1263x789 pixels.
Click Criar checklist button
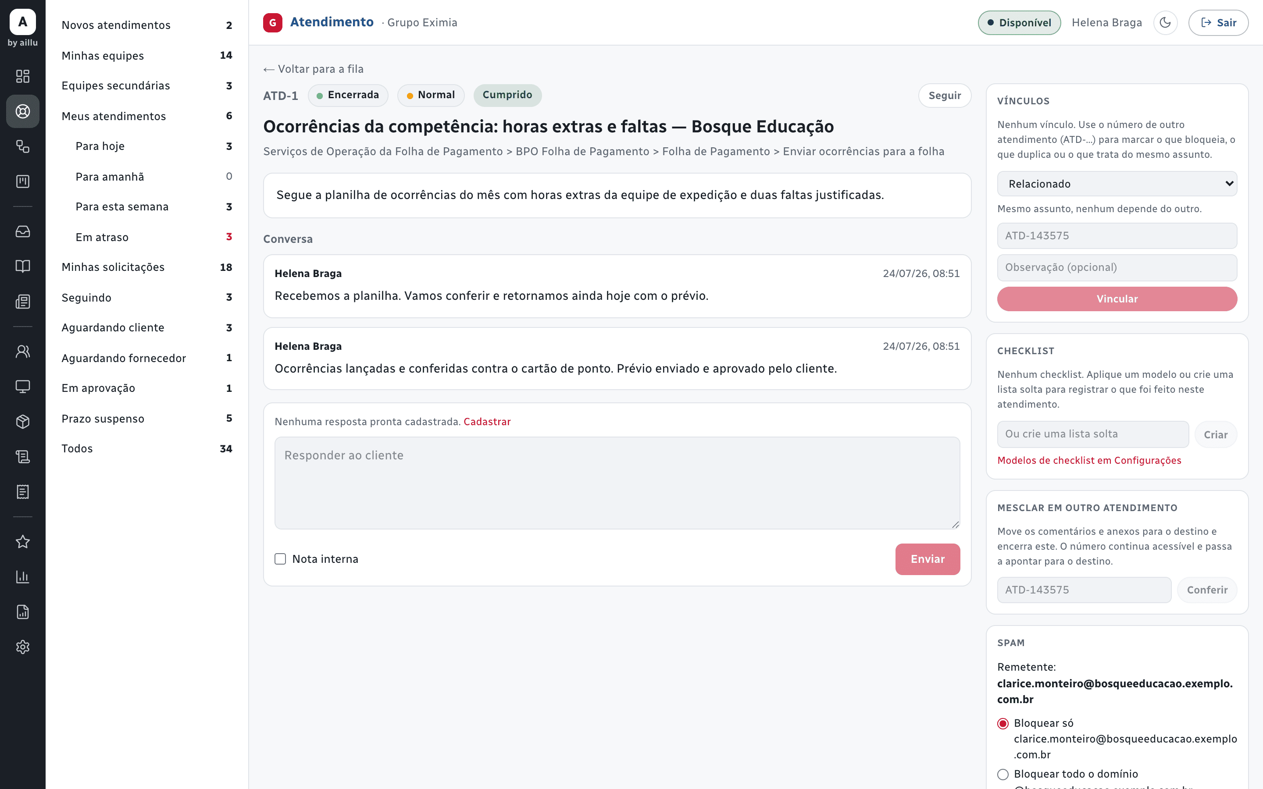pyautogui.click(x=1216, y=434)
